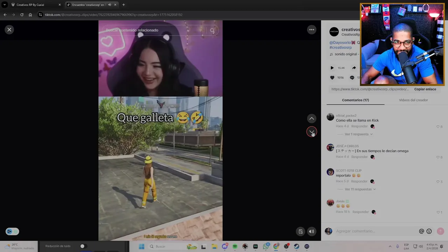Image resolution: width=448 pixels, height=252 pixels.
Task: Open Steam from the taskbar
Action: tap(296, 246)
